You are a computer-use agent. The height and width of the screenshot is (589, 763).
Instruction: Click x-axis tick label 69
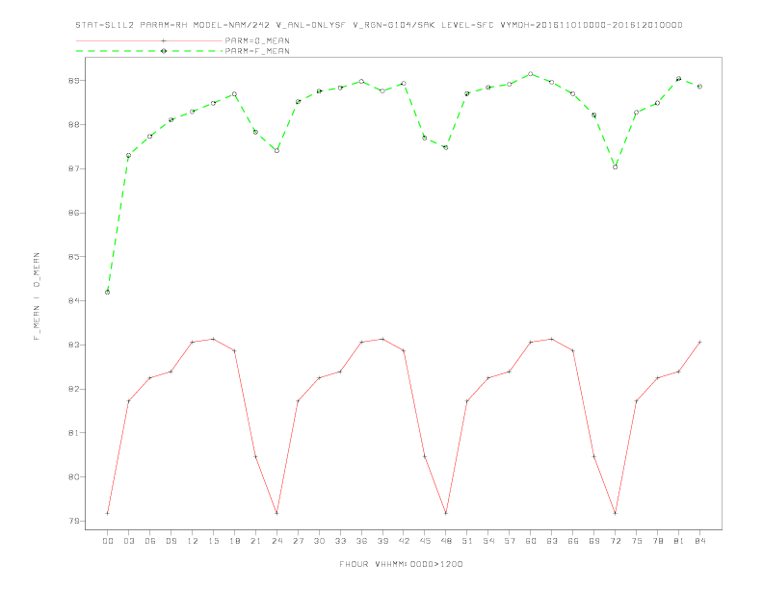(x=594, y=541)
